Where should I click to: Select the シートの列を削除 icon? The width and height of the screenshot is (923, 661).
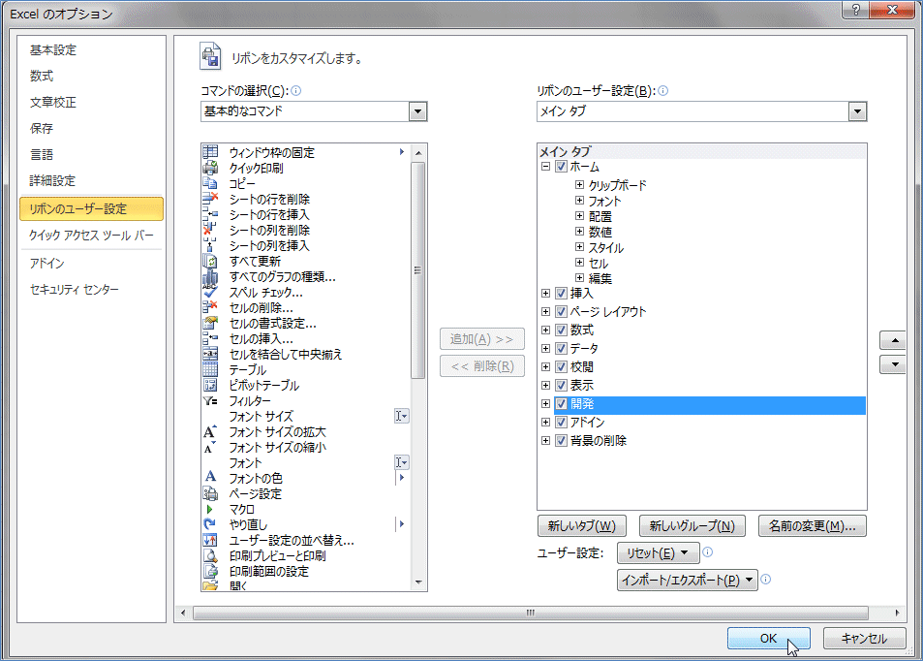(210, 230)
